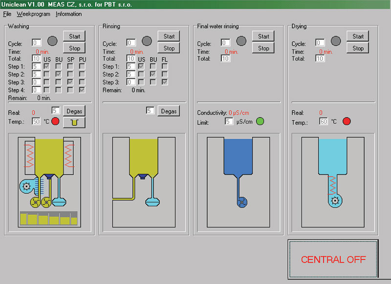Toggle BU checkbox for Rinsing Step 2
The height and width of the screenshot is (284, 391).
click(153, 74)
